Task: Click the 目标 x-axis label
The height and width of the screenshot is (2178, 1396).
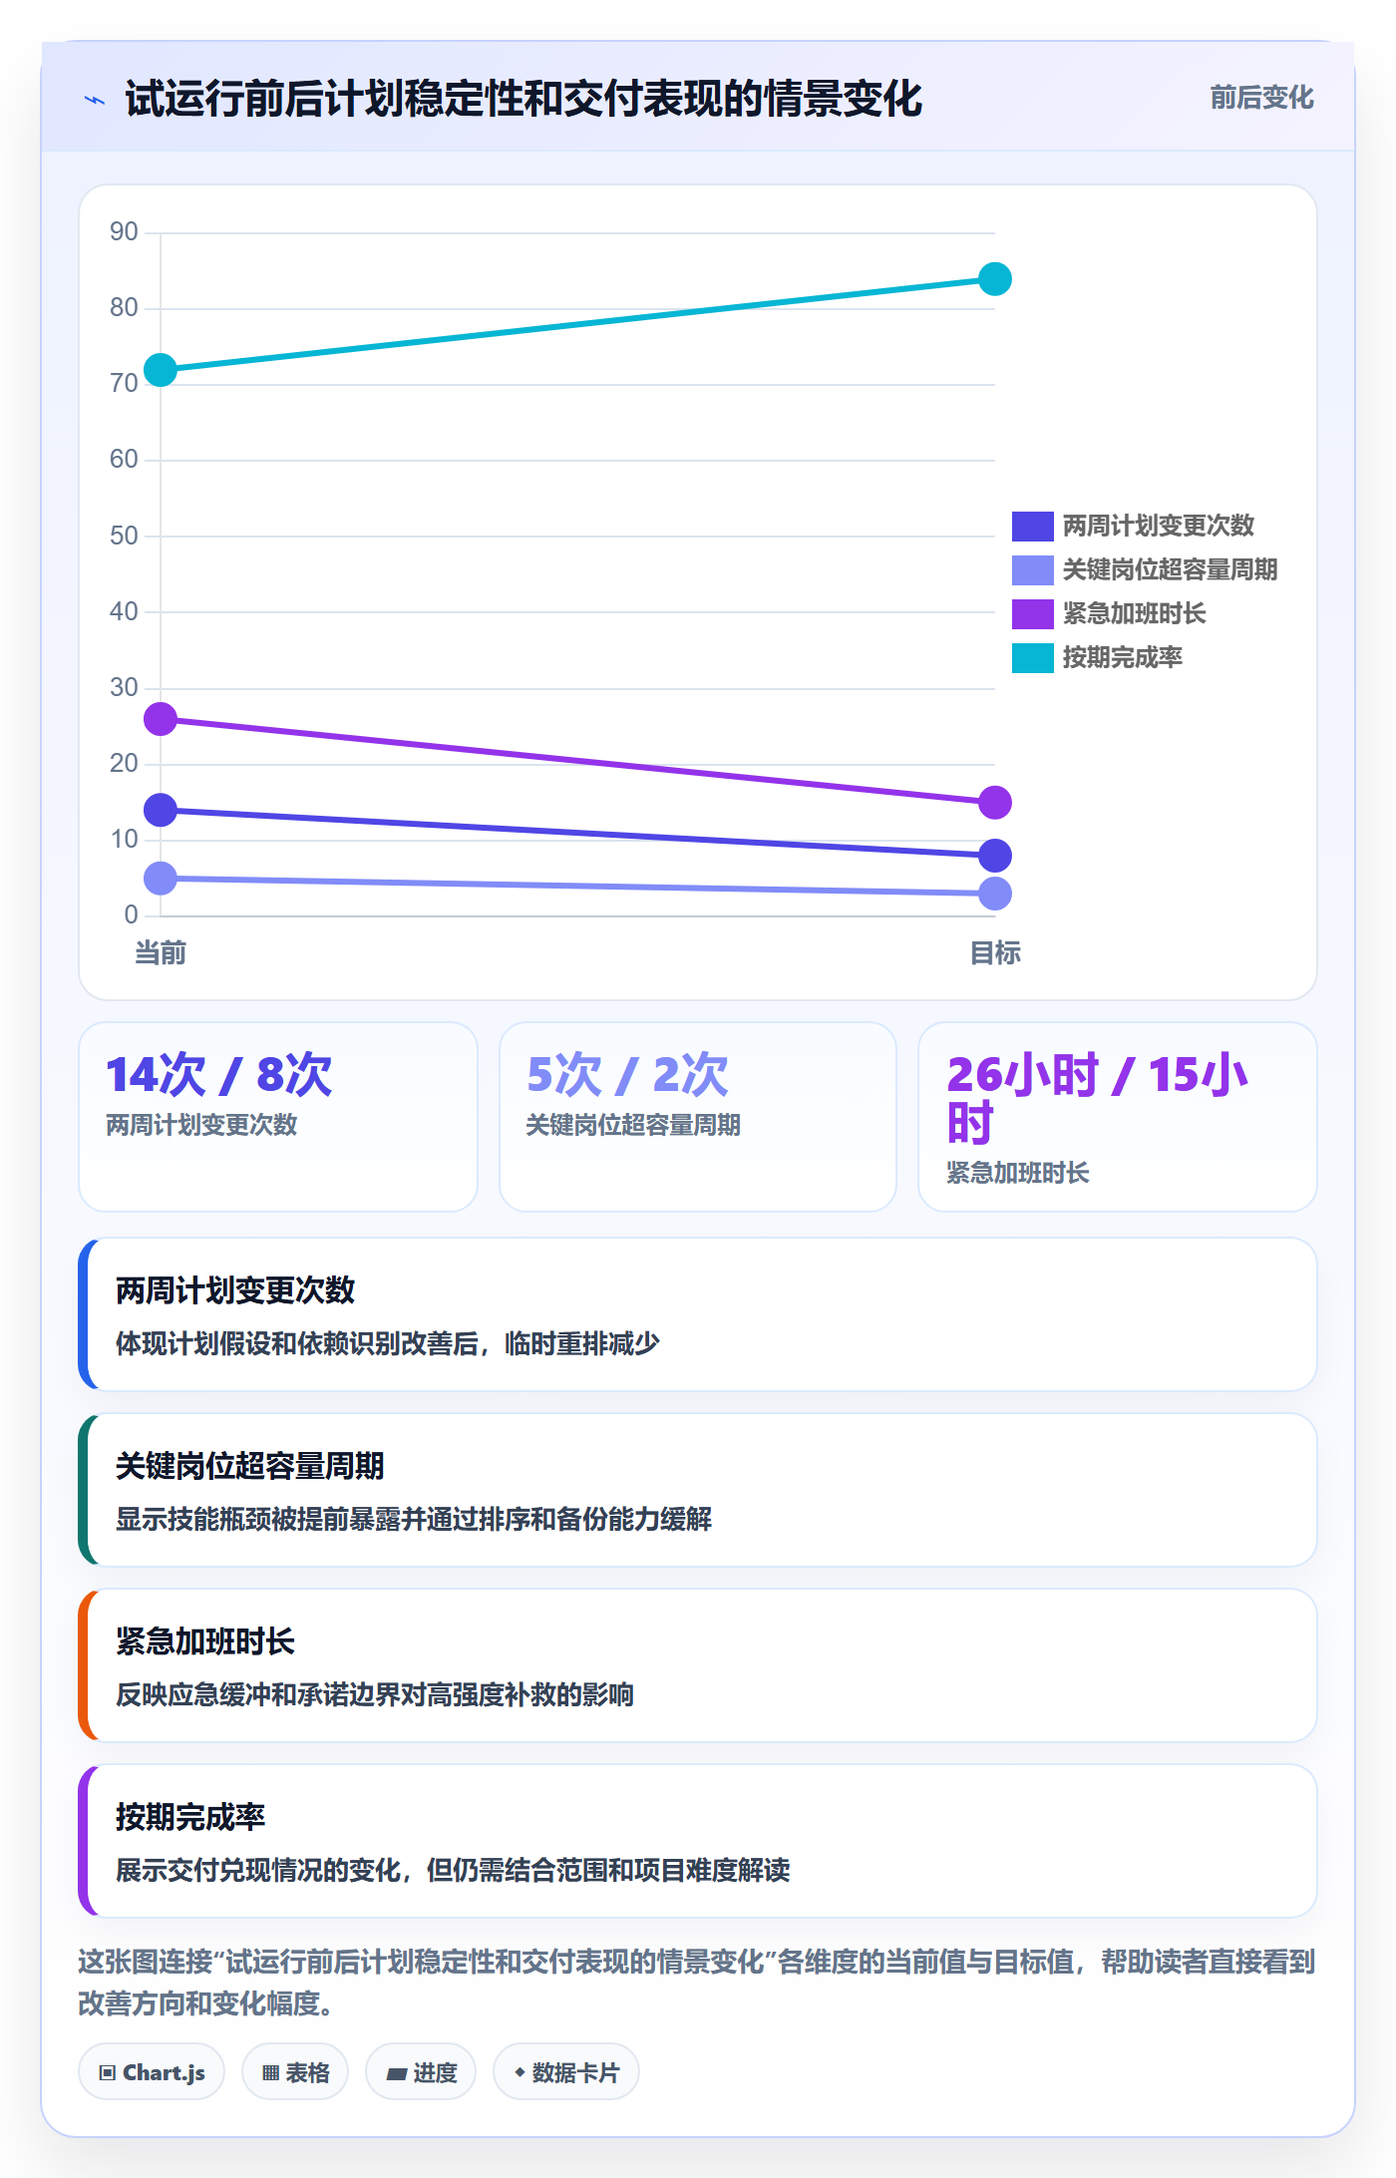Action: (995, 953)
